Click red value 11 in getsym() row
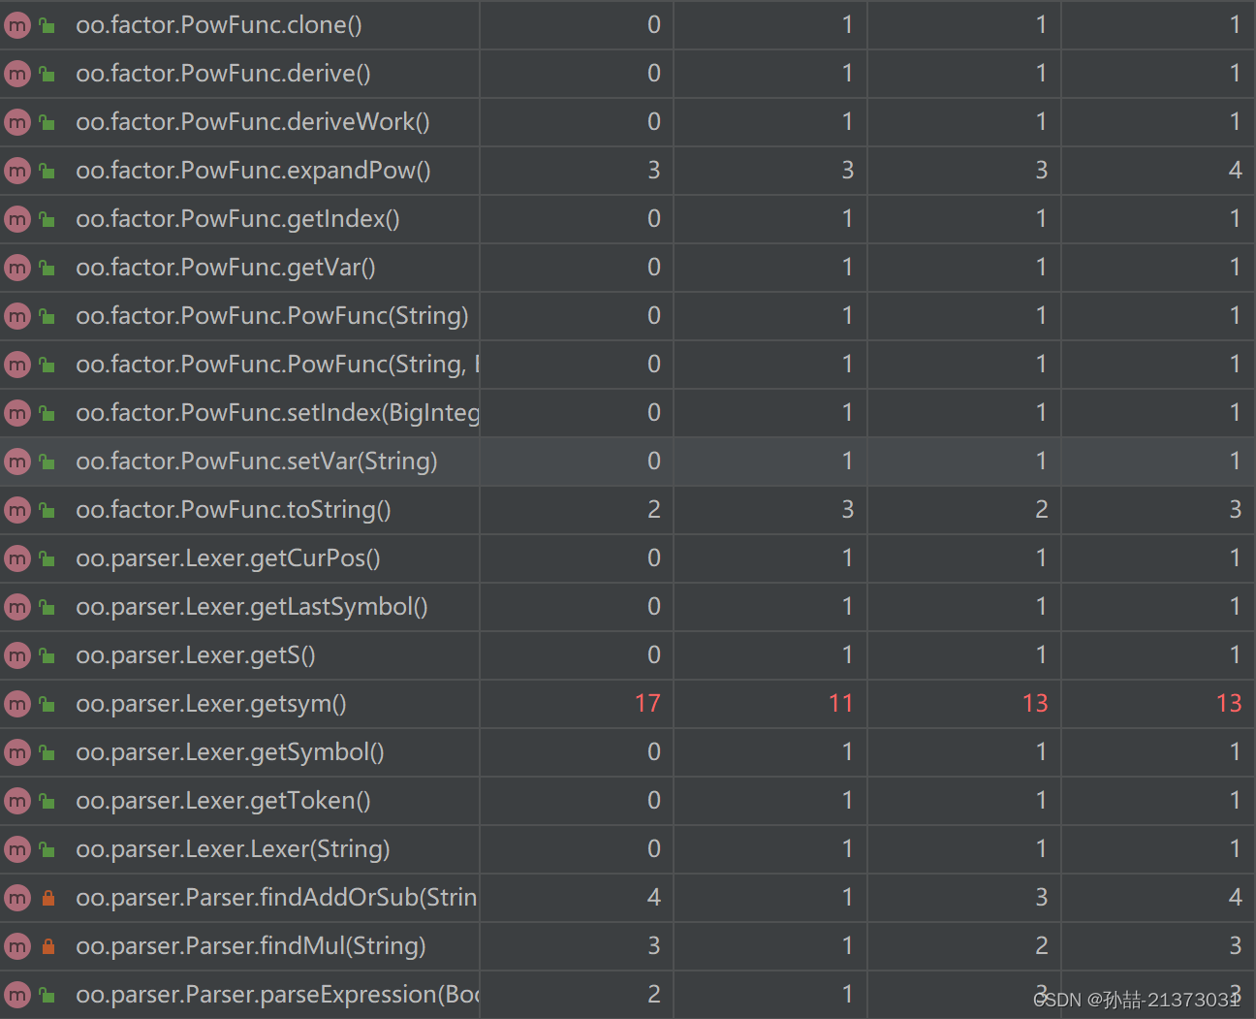1256x1019 pixels. (841, 704)
